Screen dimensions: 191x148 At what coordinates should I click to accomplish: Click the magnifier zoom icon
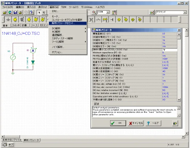94,12
